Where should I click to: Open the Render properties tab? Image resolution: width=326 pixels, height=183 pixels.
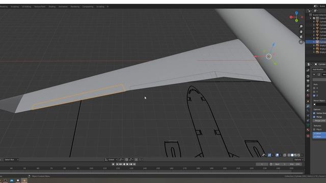tap(308, 76)
